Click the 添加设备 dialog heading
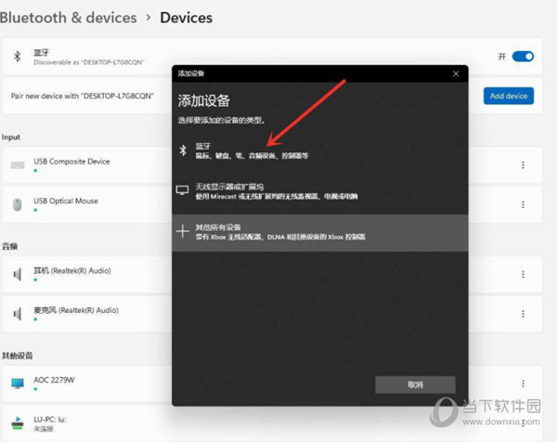Viewport: 557px width, 442px height. 204,101
